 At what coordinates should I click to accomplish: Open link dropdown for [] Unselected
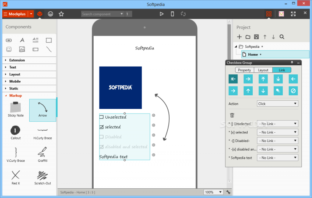click(x=278, y=124)
